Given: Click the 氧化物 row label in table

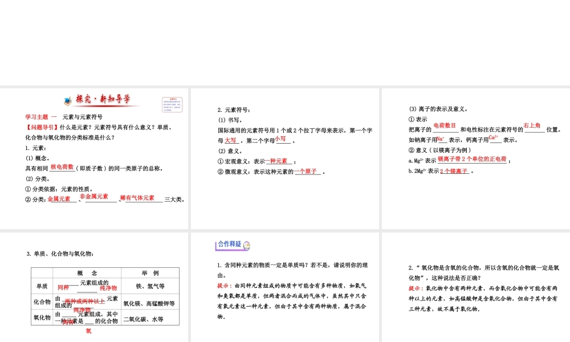Looking at the screenshot, I should click(42, 317).
